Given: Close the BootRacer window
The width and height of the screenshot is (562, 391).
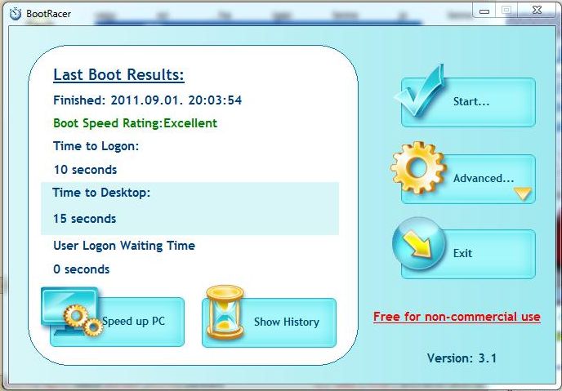Looking at the screenshot, I should coord(537,10).
